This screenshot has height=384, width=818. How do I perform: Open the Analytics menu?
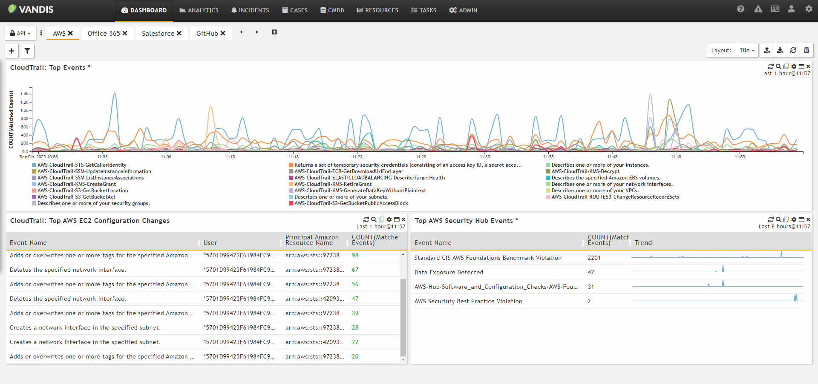199,10
